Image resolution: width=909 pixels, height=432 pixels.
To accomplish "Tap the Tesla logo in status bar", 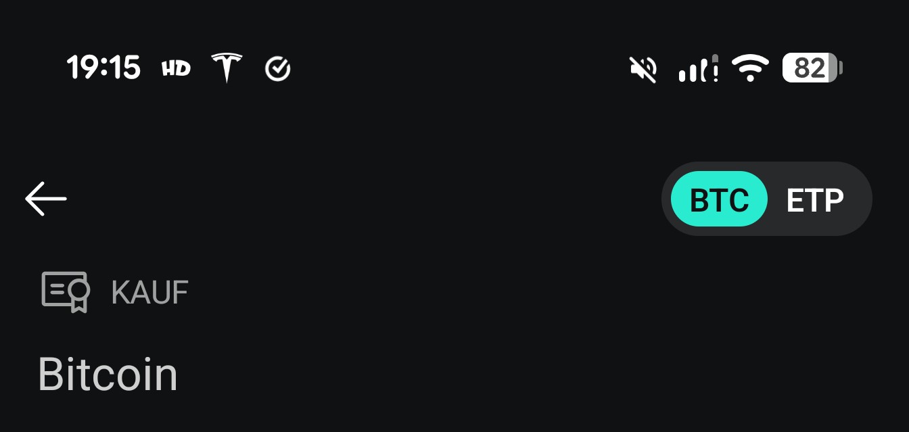I will (x=227, y=68).
